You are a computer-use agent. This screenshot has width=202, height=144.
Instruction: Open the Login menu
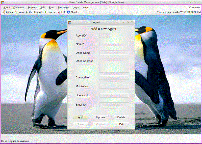tap(76, 8)
